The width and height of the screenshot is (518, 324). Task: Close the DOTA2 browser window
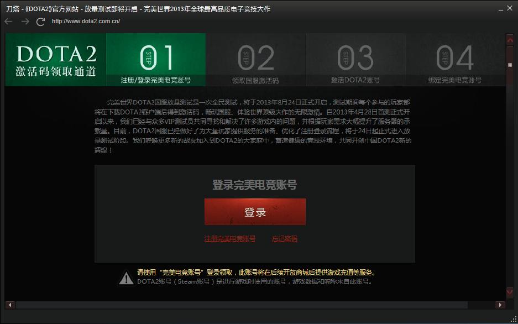tap(510, 8)
